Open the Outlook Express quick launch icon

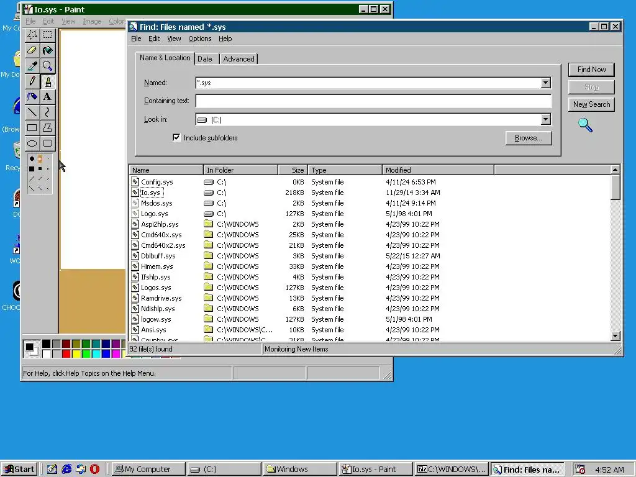click(81, 470)
